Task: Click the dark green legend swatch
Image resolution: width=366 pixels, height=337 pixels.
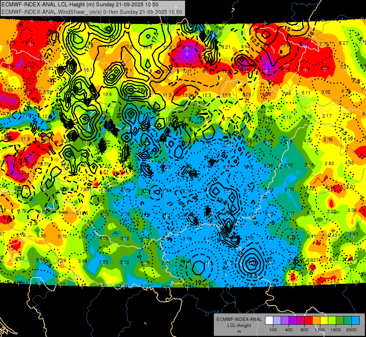Action: tap(340, 321)
